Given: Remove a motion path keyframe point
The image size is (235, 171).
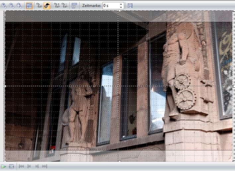Looking at the screenshot, I should [x=64, y=6].
